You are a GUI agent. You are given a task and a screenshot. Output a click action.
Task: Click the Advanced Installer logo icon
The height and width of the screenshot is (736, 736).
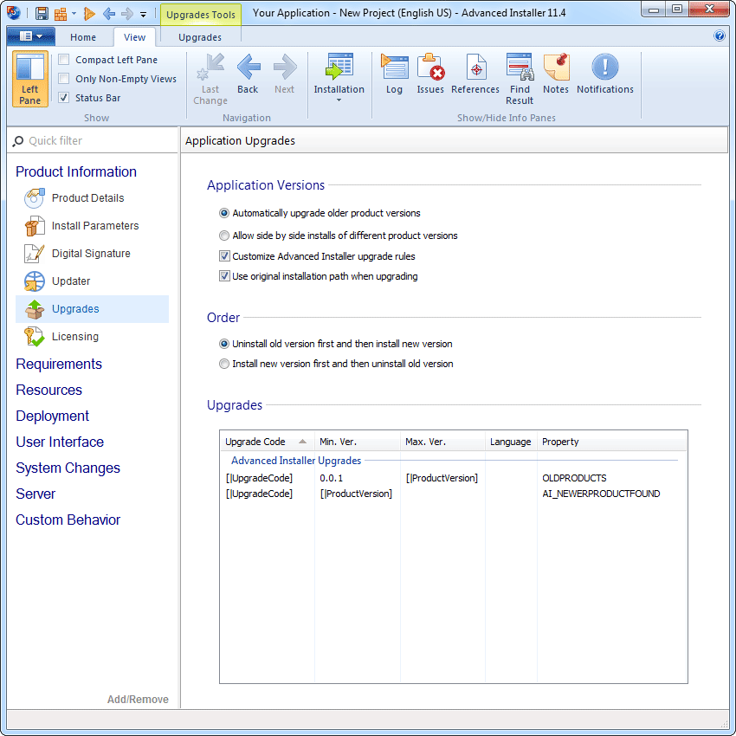[x=14, y=13]
